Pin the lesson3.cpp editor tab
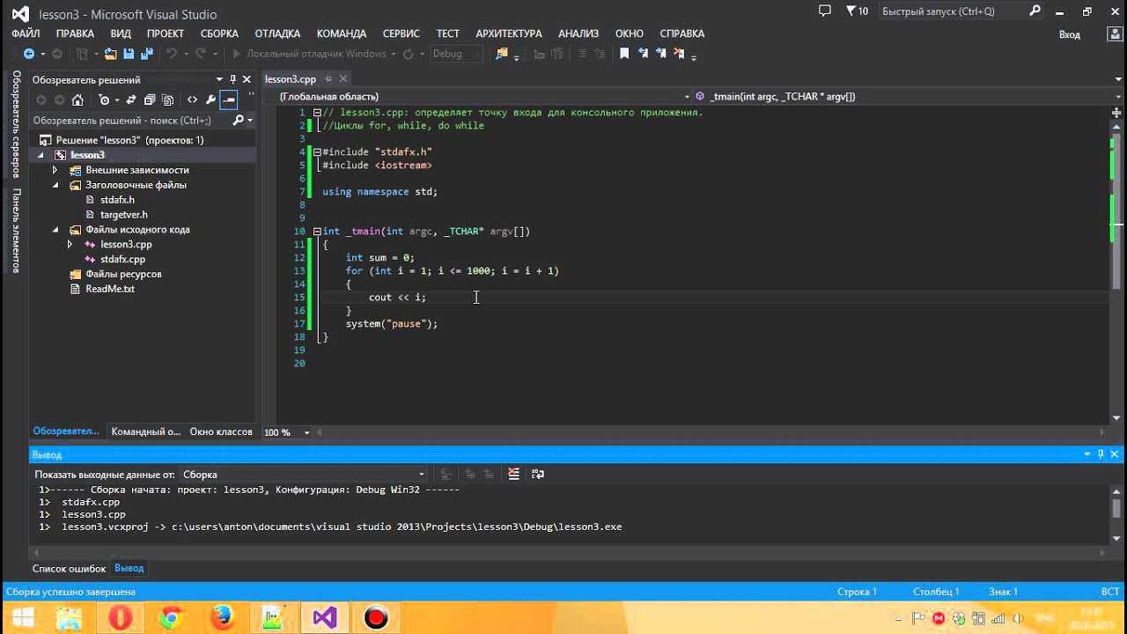The image size is (1127, 634). click(328, 79)
